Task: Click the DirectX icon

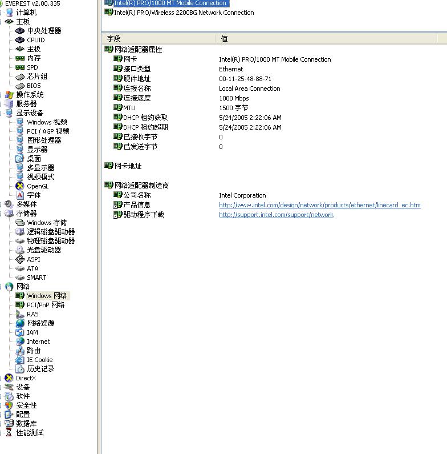Action: (x=9, y=378)
